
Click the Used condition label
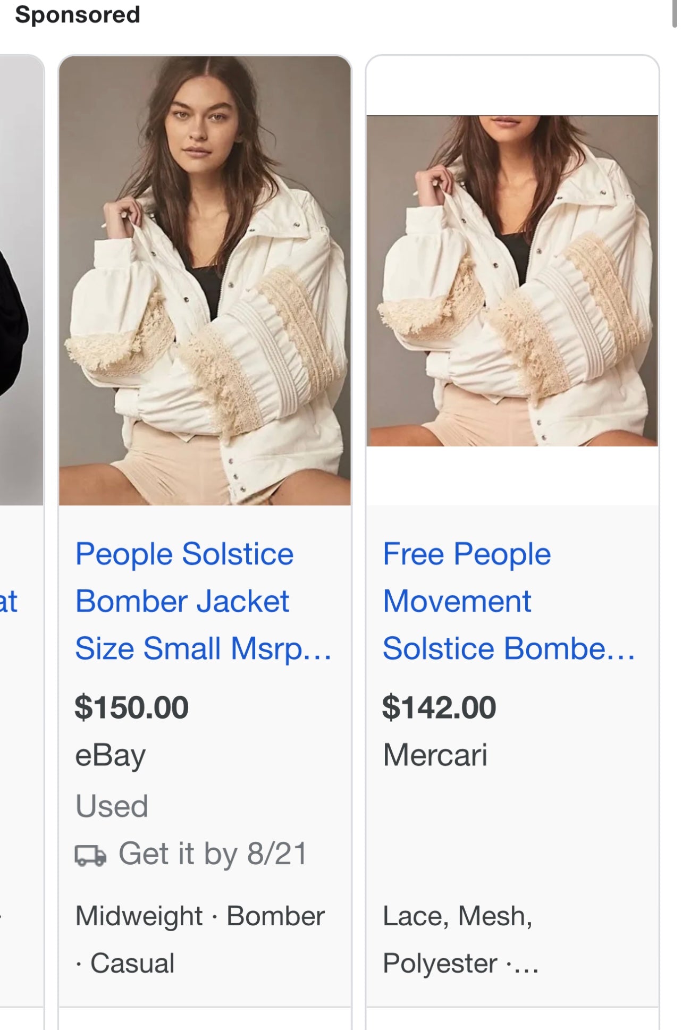pyautogui.click(x=112, y=806)
